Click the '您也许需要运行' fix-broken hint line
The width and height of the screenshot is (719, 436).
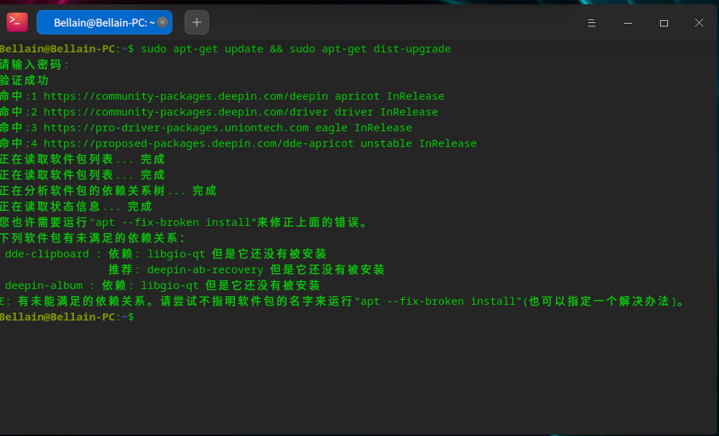tap(185, 222)
